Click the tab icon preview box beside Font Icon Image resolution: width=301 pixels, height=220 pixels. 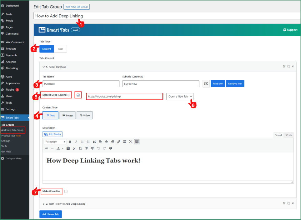point(206,84)
